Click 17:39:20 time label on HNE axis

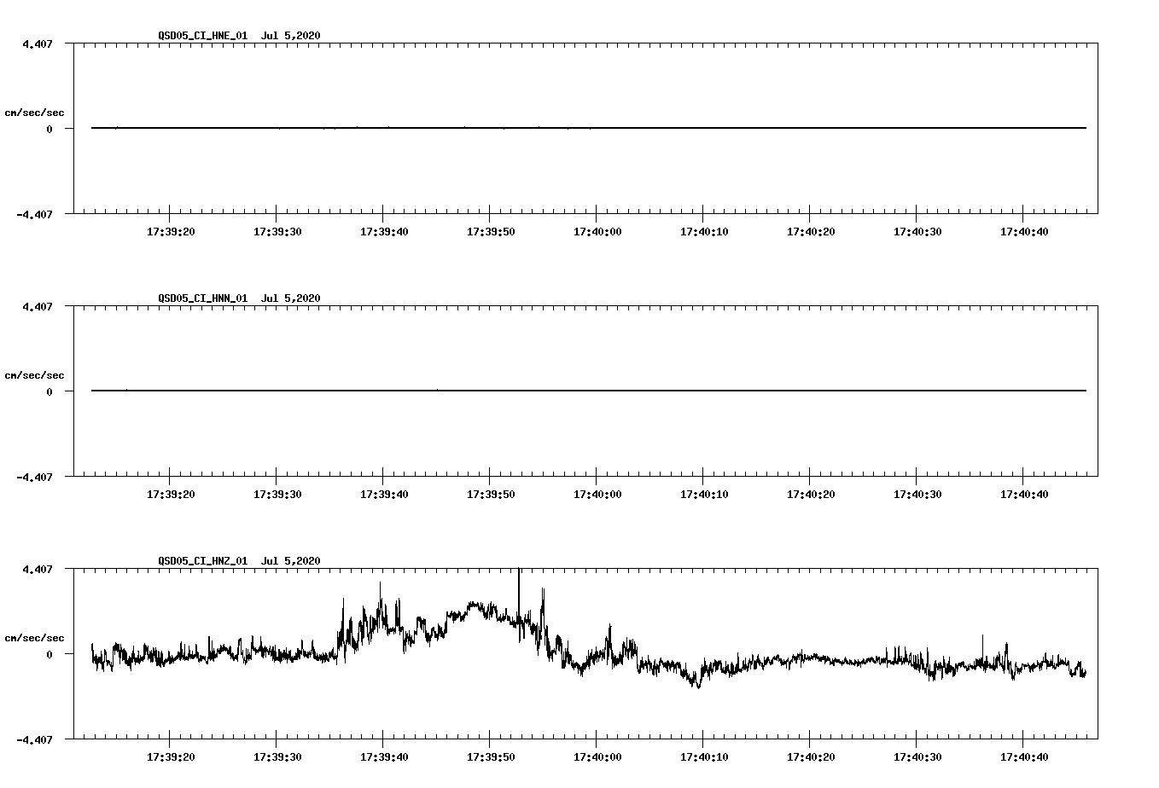171,231
